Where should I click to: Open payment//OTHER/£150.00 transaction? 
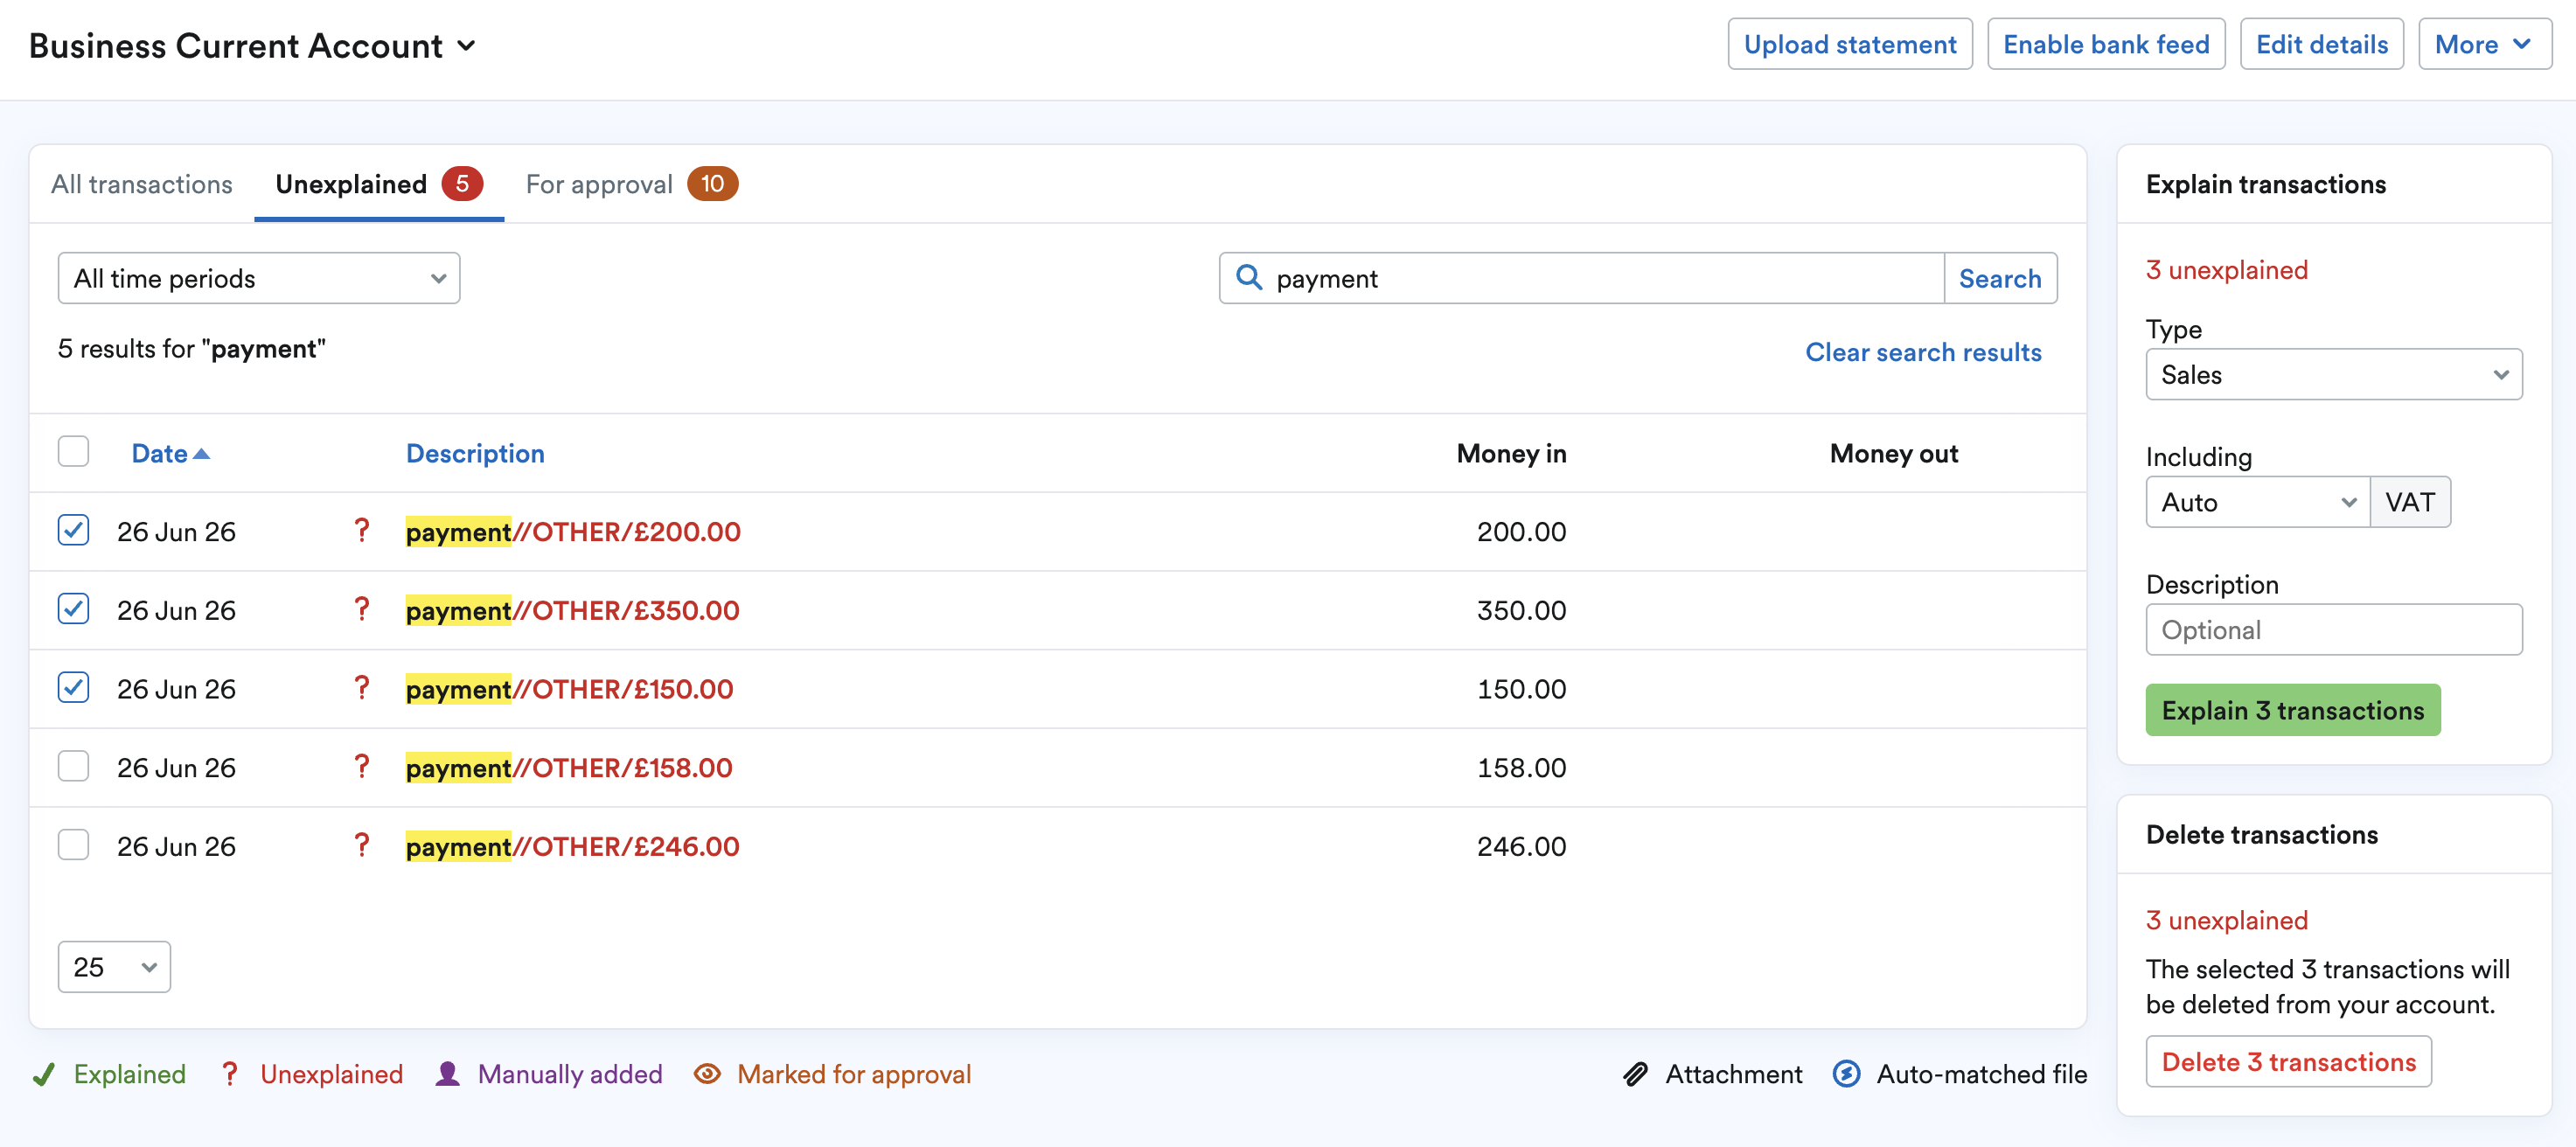[x=569, y=689]
